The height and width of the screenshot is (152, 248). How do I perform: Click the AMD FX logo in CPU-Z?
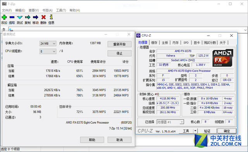[223, 58]
